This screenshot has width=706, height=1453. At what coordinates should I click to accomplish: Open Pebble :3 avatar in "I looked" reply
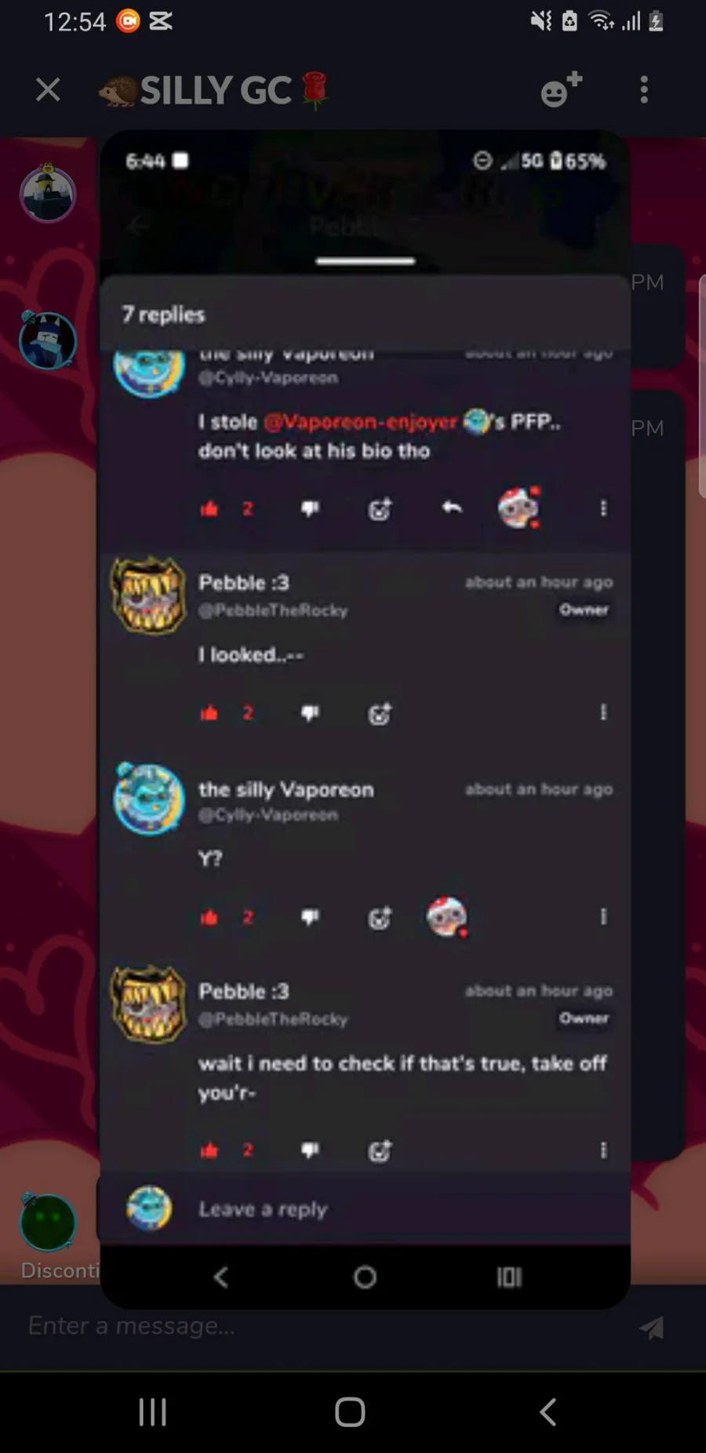(x=148, y=595)
